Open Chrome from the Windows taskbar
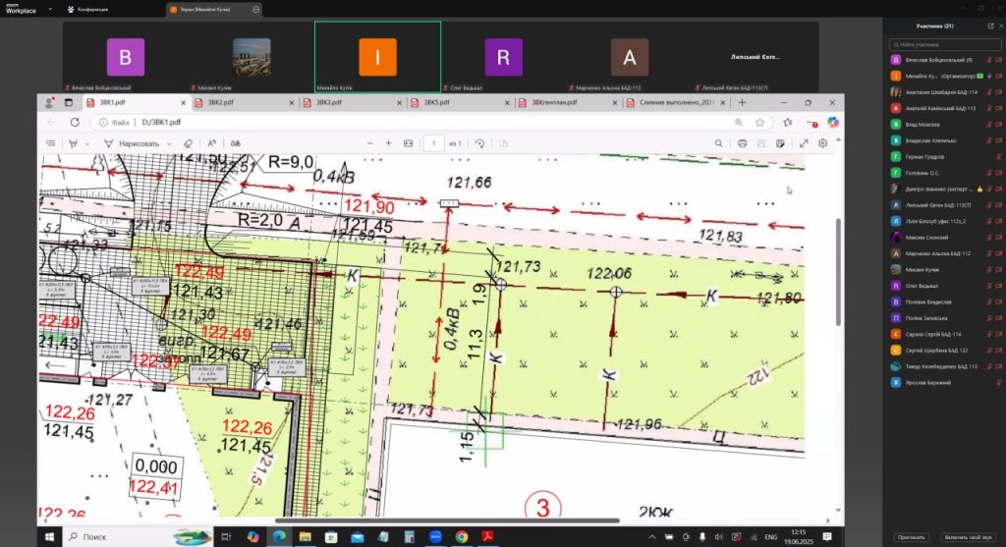This screenshot has width=1006, height=547. [x=461, y=536]
